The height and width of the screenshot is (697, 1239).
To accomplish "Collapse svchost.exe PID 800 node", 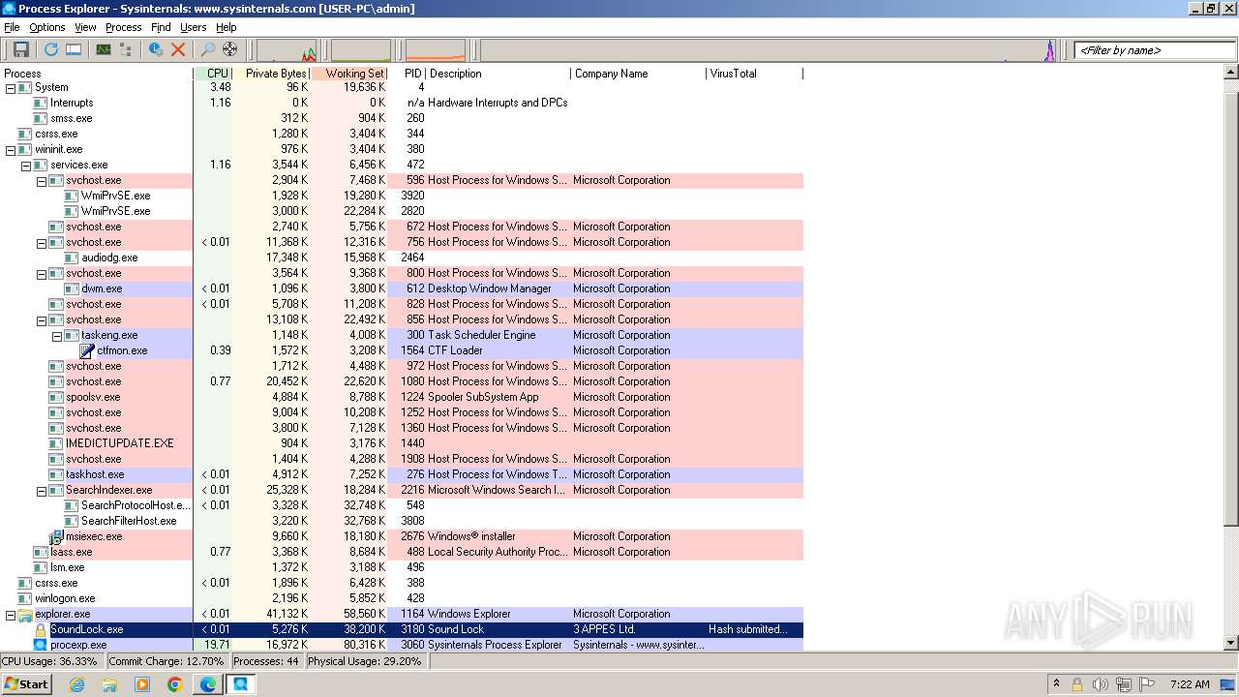I will tap(42, 273).
